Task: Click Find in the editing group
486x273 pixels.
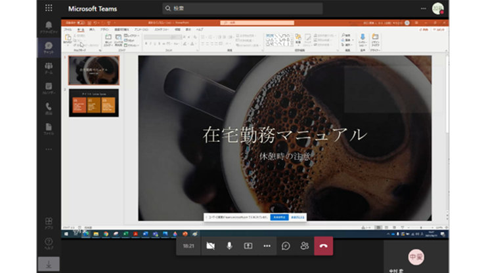Action: point(347,35)
